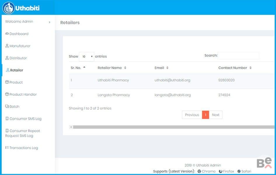Open the Dashboard icon in sidebar
Screen dimensions: 276x175
coord(7,34)
